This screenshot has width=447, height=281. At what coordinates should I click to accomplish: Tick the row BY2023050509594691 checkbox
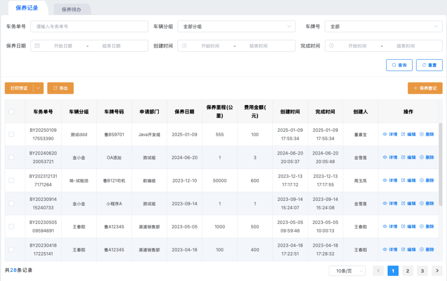[12, 226]
